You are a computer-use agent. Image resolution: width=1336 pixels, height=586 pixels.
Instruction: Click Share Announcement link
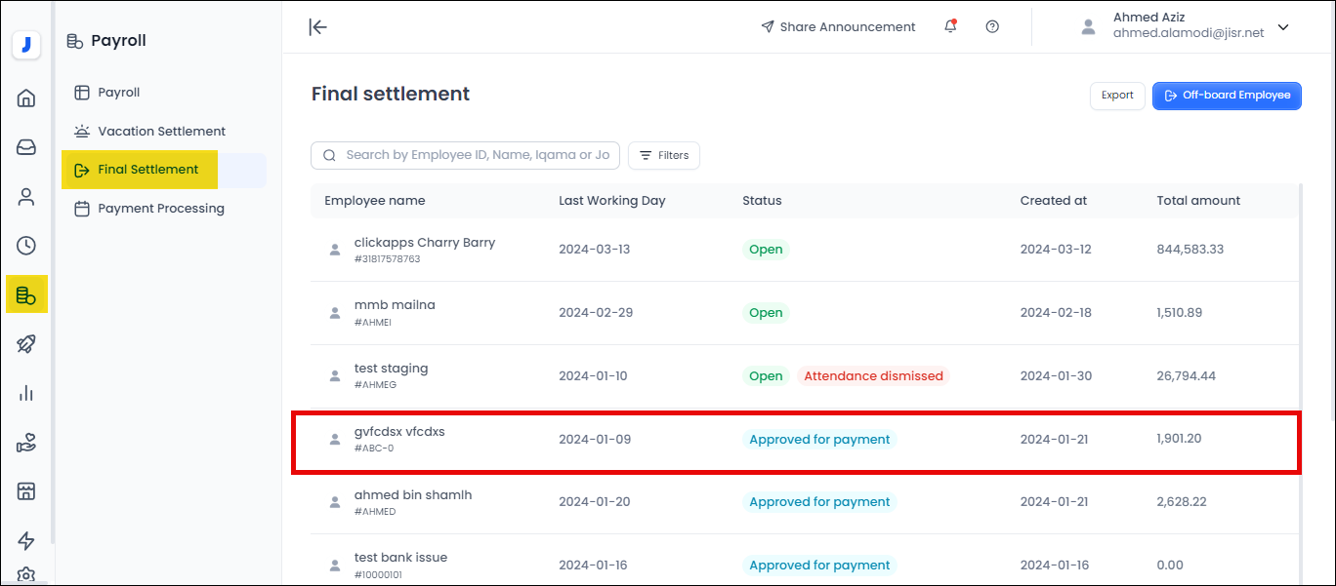[838, 27]
